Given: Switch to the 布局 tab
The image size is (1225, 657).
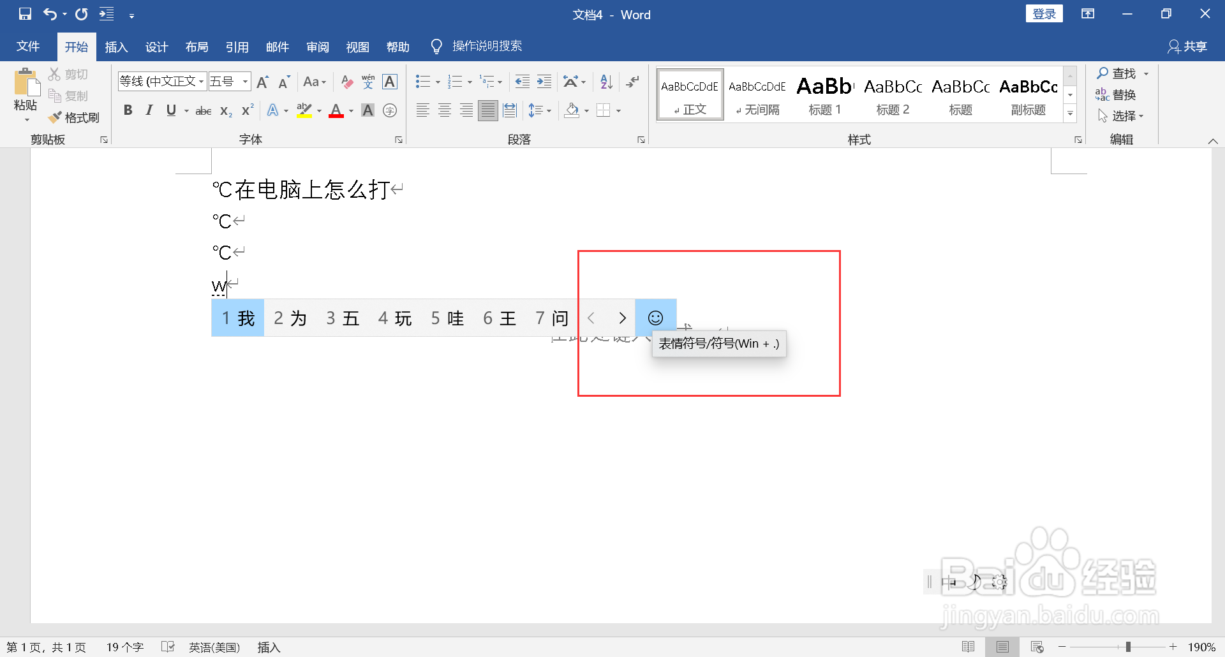Looking at the screenshot, I should click(197, 47).
